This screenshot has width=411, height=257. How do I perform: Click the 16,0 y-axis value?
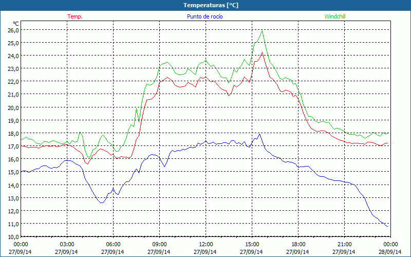tap(14, 159)
